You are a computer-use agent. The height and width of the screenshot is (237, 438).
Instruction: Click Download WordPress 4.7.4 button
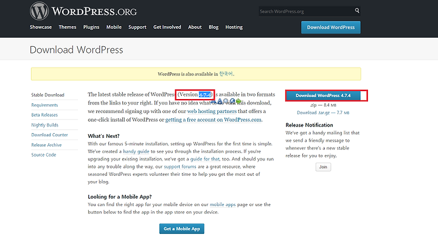pyautogui.click(x=323, y=95)
